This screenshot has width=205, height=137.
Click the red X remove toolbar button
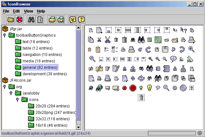19,20
